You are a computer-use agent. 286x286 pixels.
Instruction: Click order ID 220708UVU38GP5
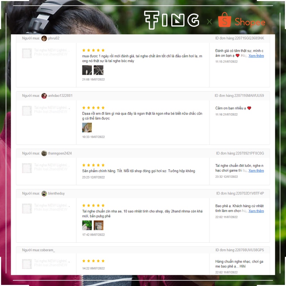coord(250,250)
